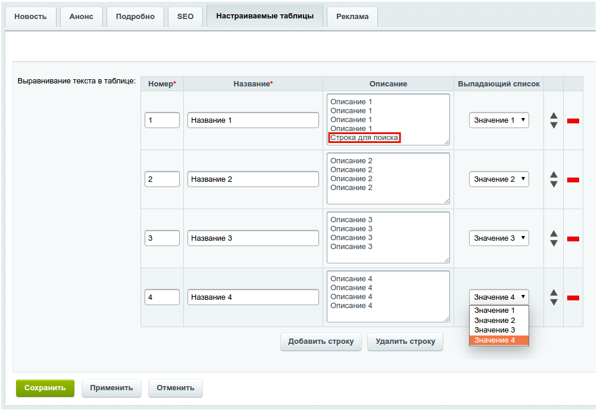Image resolution: width=597 pixels, height=410 pixels.
Task: Go to the Реклама tab
Action: click(x=352, y=17)
